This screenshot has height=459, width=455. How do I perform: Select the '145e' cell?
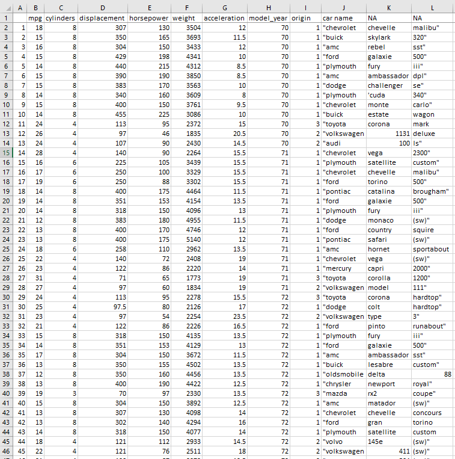coord(389,442)
